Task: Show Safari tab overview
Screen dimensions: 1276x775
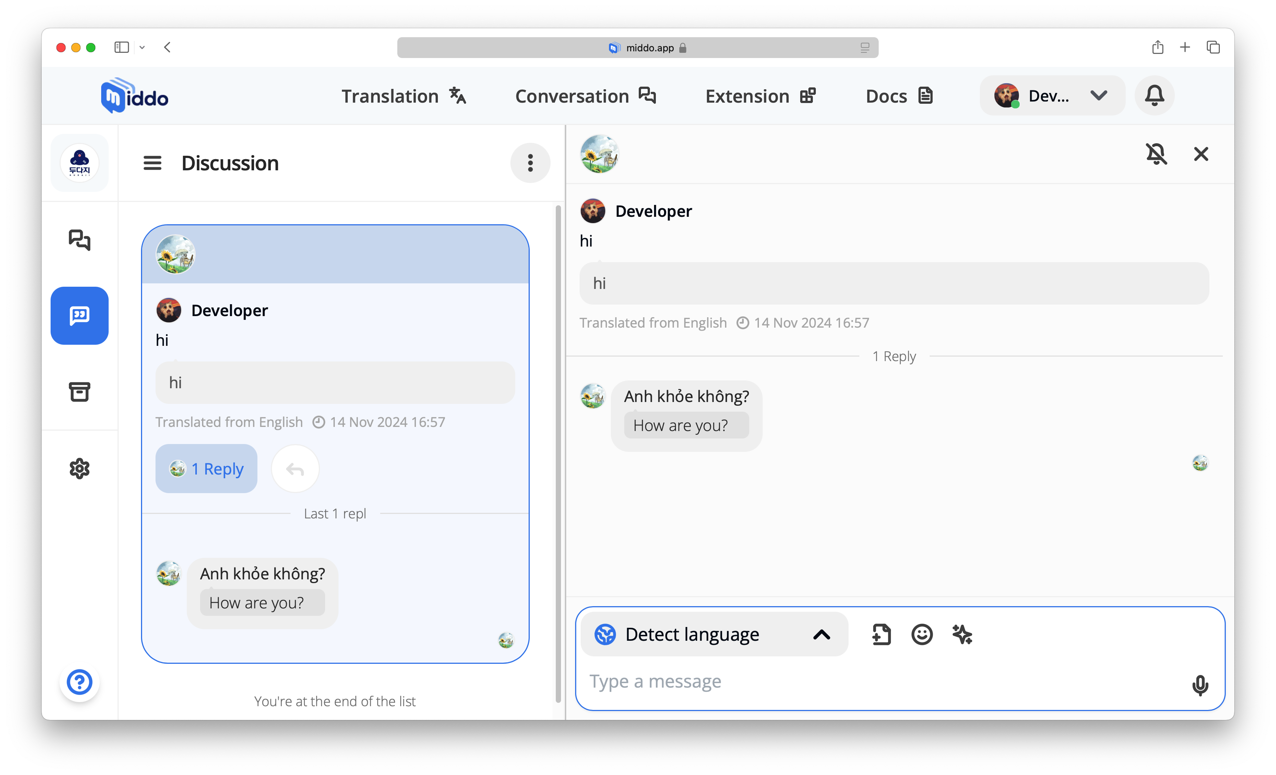Action: [1213, 48]
